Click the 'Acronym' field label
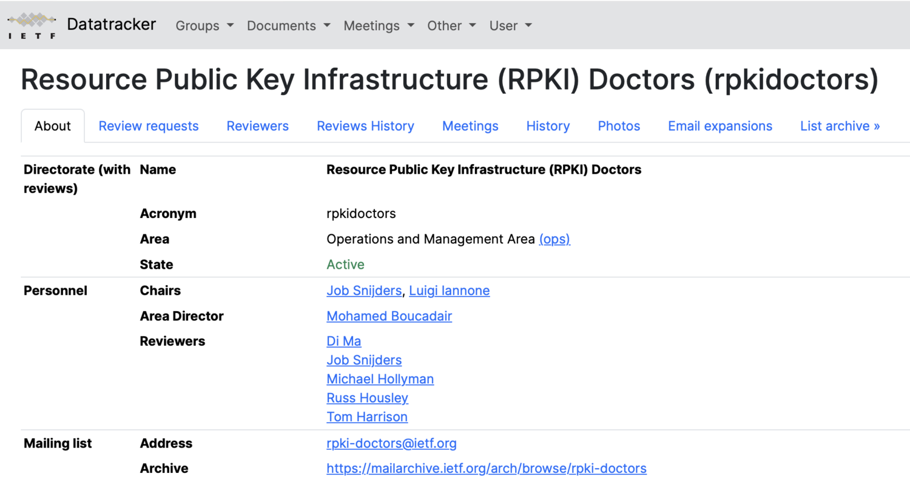This screenshot has width=910, height=488. (168, 214)
